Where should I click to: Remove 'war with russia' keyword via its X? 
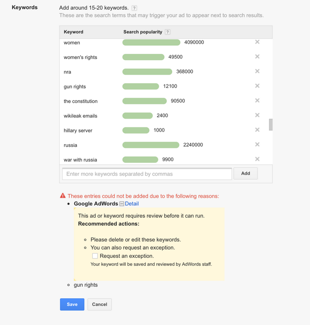[257, 159]
